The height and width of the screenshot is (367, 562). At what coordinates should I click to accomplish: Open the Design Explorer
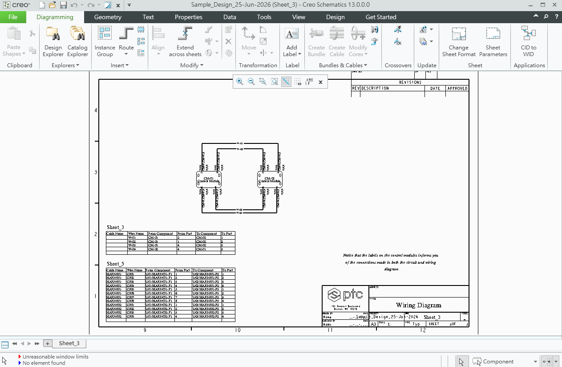coord(53,42)
